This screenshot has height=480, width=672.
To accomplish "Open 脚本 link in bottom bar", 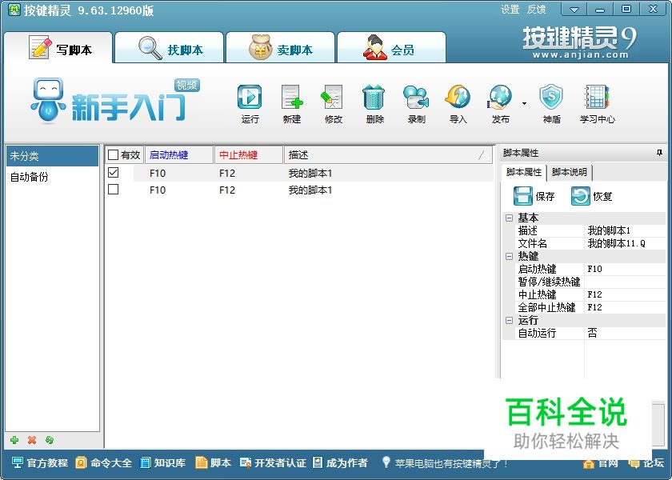I will coord(213,463).
